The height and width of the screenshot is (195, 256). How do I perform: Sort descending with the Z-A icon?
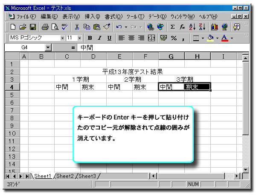[x=202, y=27]
